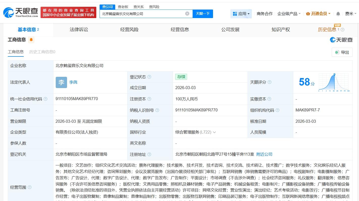Image resolution: width=359 pixels, height=201 pixels.
Task: Click the help icon next to 经营范围
Action: coord(30,187)
